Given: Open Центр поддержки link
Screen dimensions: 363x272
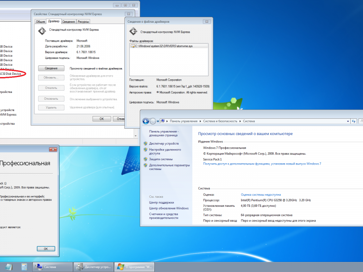Looking at the screenshot, I should [162, 202].
